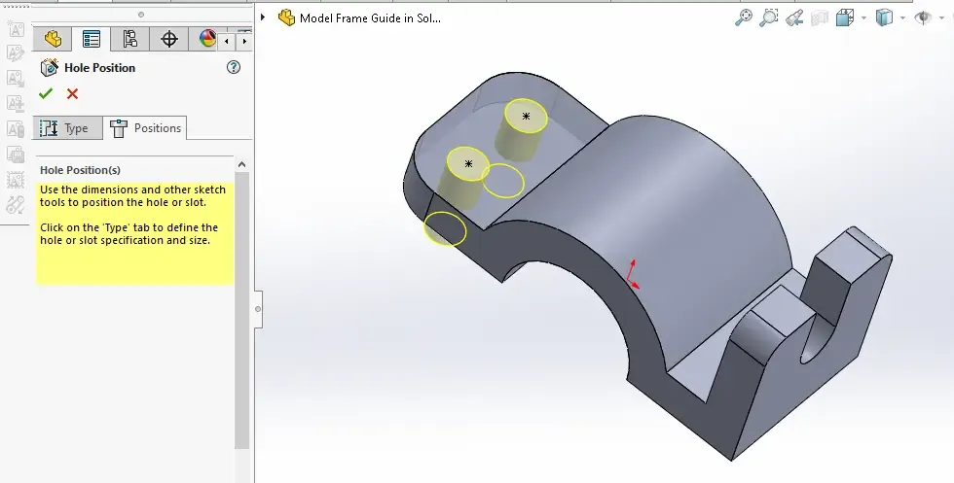Open Hole Position help

233,67
